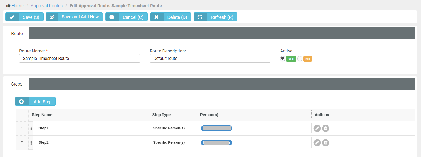Click the orange NO label
This screenshot has width=421, height=157.
[307, 59]
